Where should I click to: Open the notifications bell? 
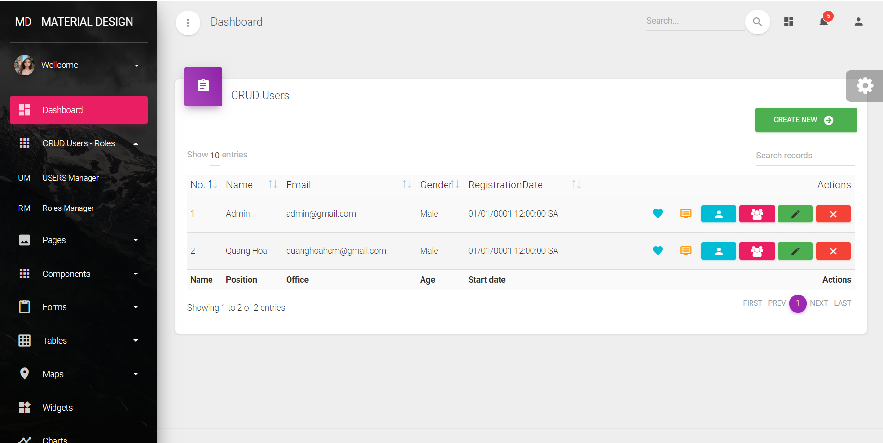click(824, 22)
